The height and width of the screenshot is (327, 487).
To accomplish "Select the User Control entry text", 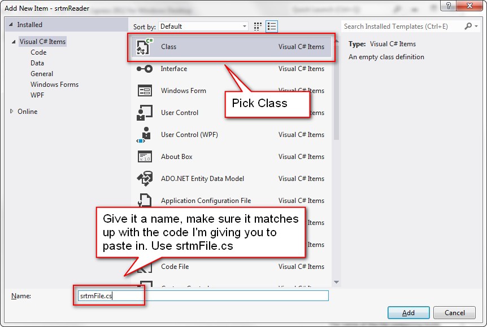I will point(180,113).
